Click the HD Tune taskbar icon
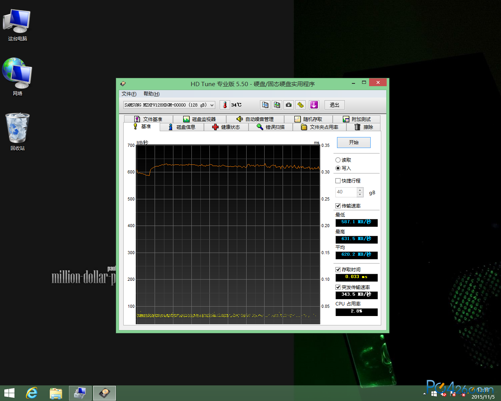The width and height of the screenshot is (501, 401). pyautogui.click(x=105, y=393)
